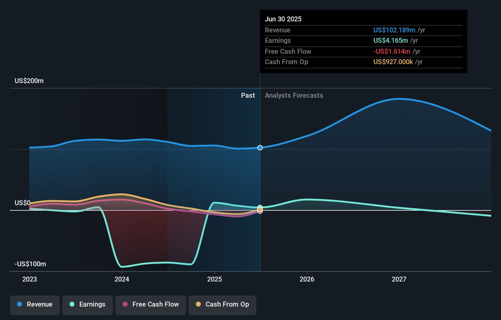Hide the Earnings series via legend
The width and height of the screenshot is (501, 320).
coord(87,305)
